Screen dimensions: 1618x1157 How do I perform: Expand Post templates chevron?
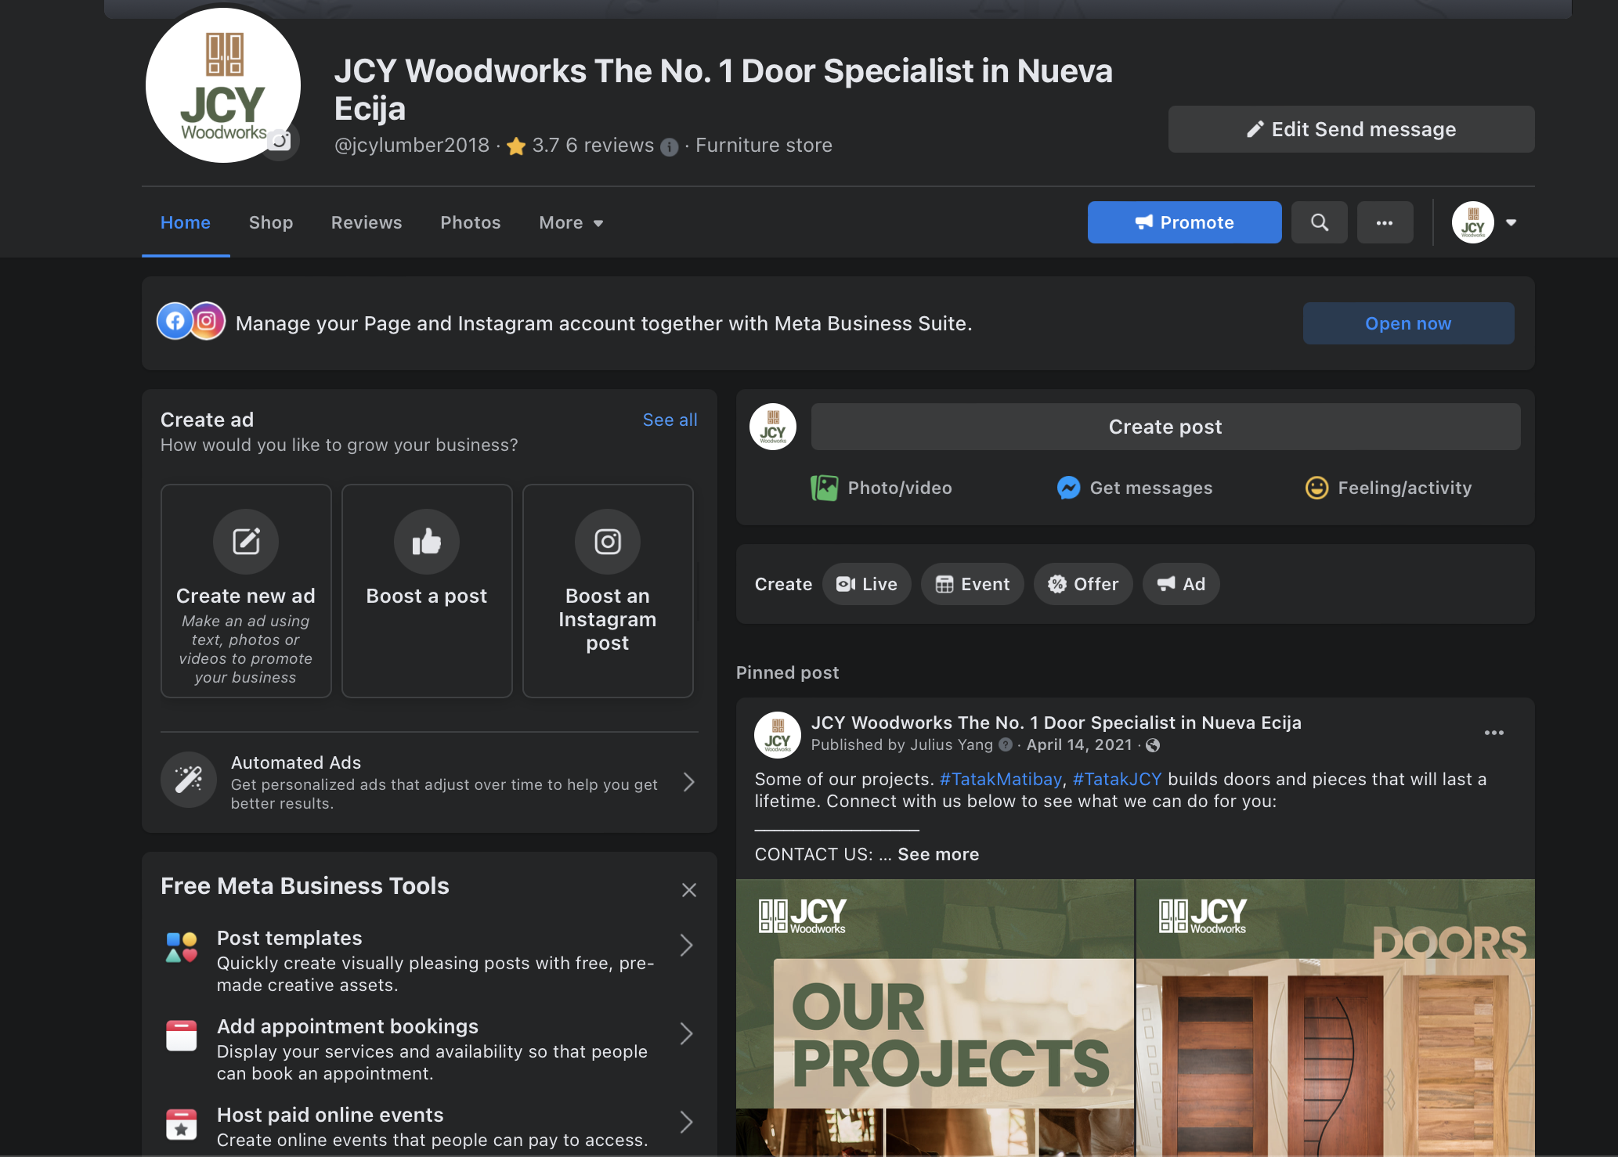686,946
